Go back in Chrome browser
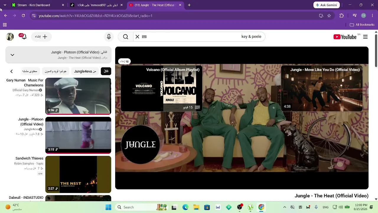Screen dimensions: 378x213 [x=6, y=16]
